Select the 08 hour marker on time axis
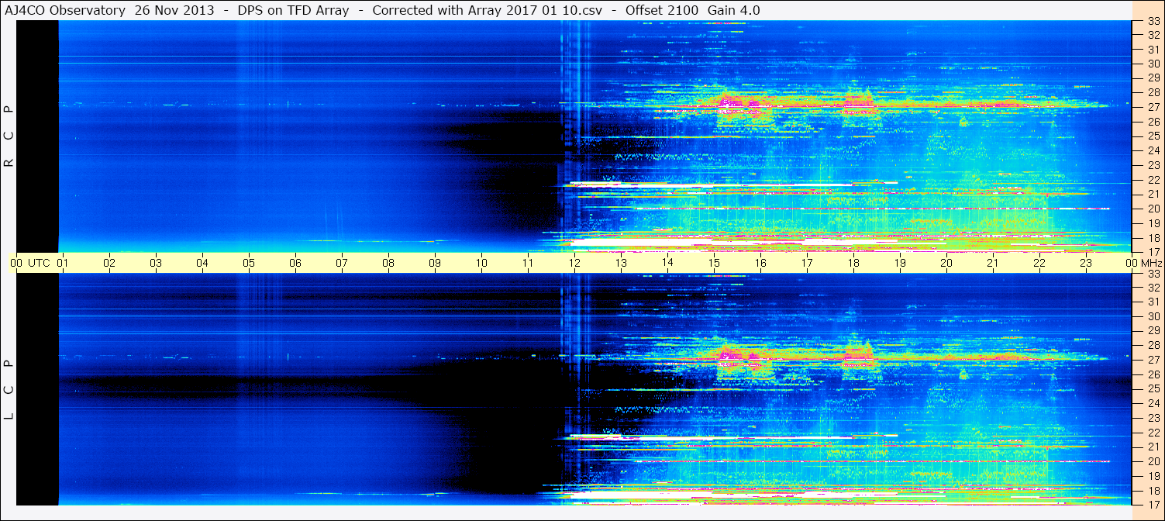Viewport: 1165px width, 521px height. pyautogui.click(x=388, y=263)
